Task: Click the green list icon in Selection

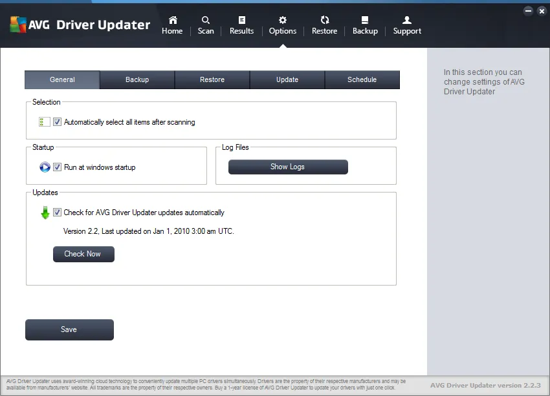Action: click(44, 122)
